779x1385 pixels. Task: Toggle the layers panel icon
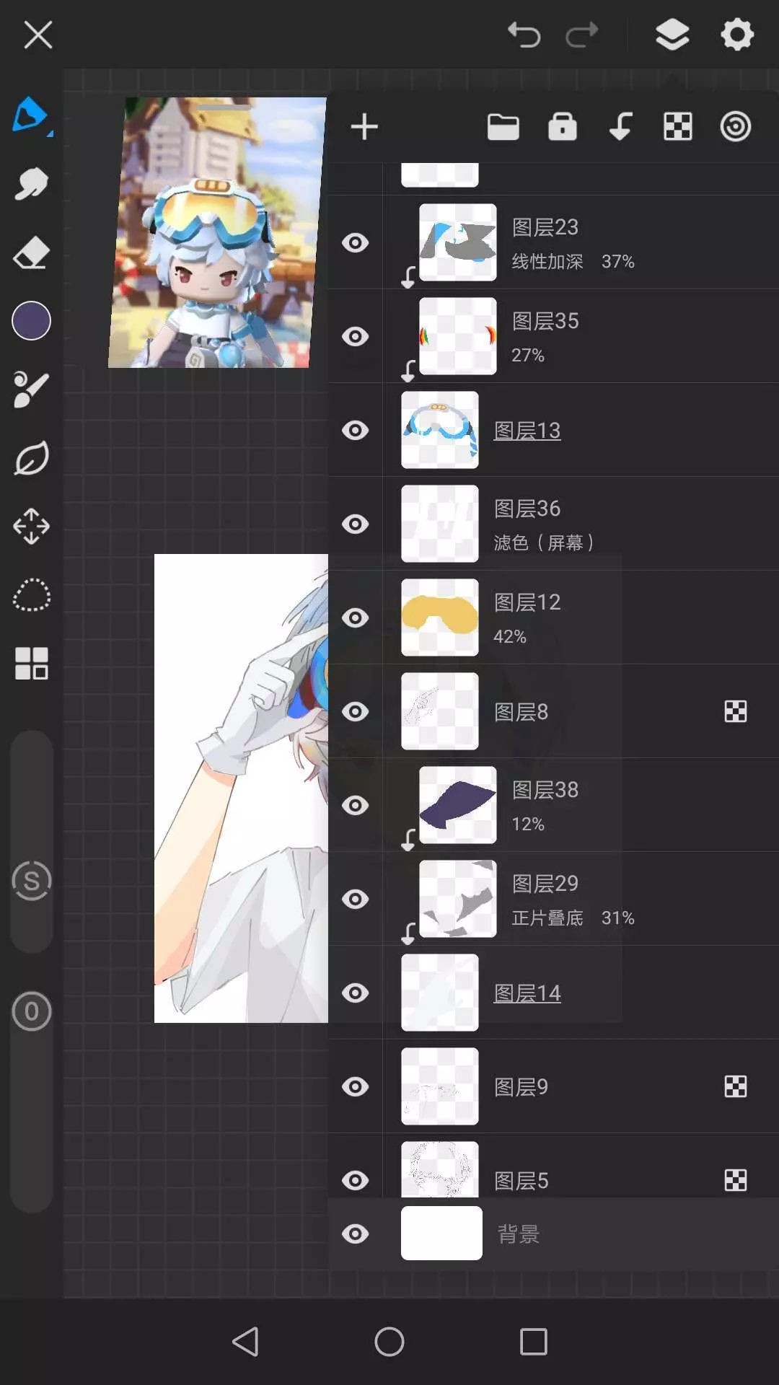[x=672, y=35]
